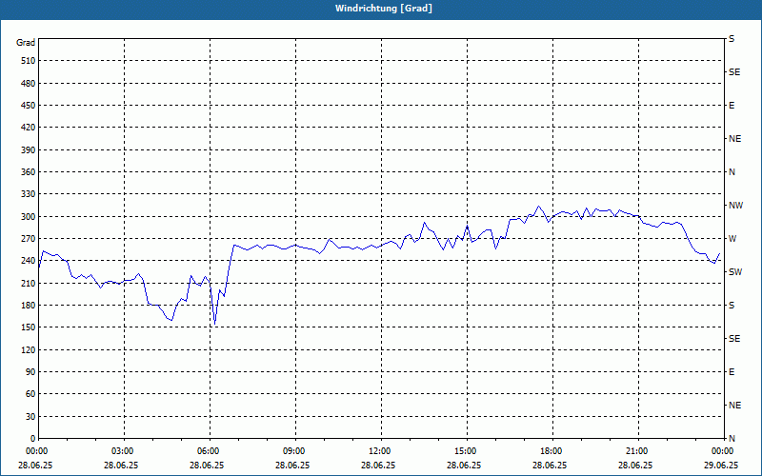Select the 510 value on the degree axis
The width and height of the screenshot is (762, 476).
pyautogui.click(x=28, y=61)
